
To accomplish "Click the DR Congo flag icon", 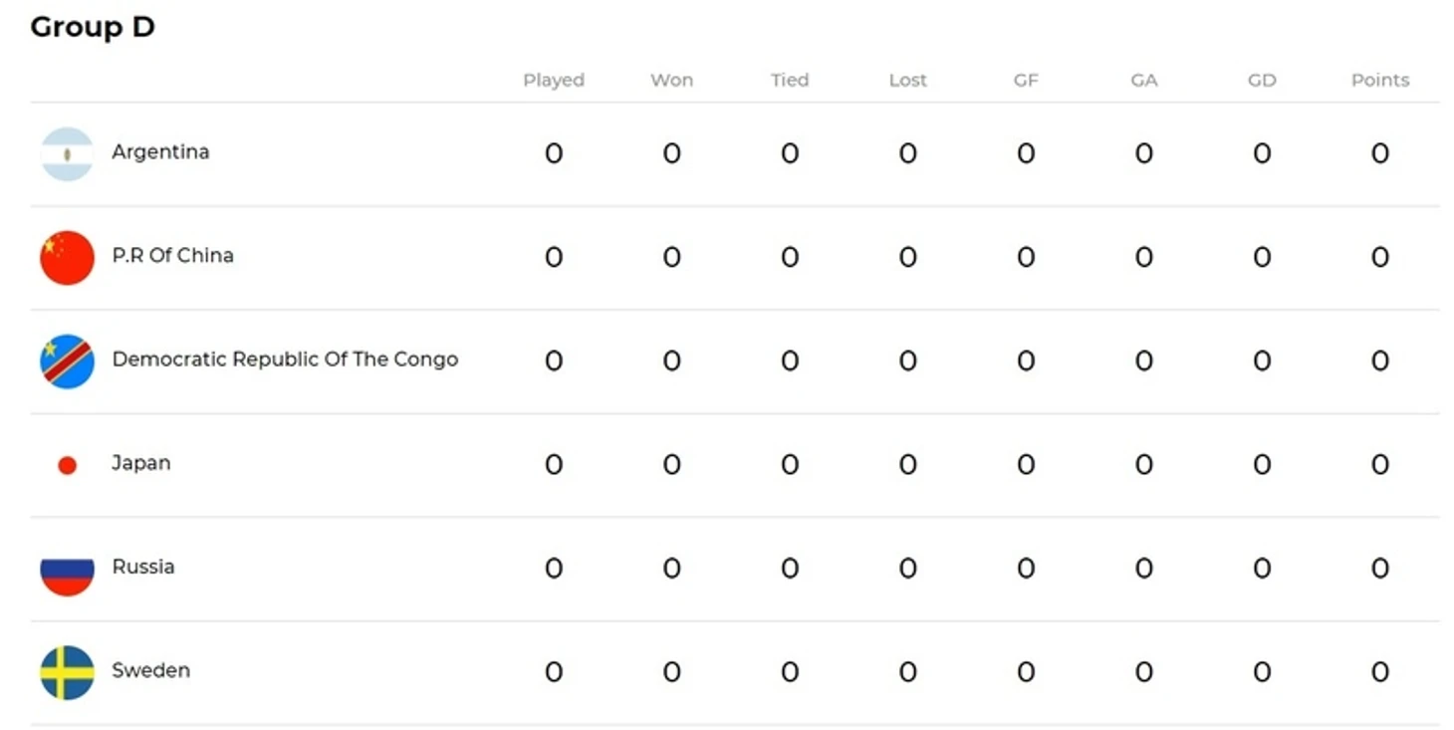I will click(x=67, y=362).
